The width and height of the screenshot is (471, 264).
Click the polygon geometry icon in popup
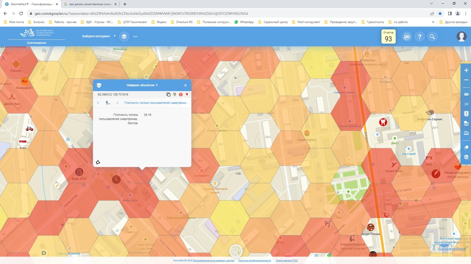(x=98, y=162)
